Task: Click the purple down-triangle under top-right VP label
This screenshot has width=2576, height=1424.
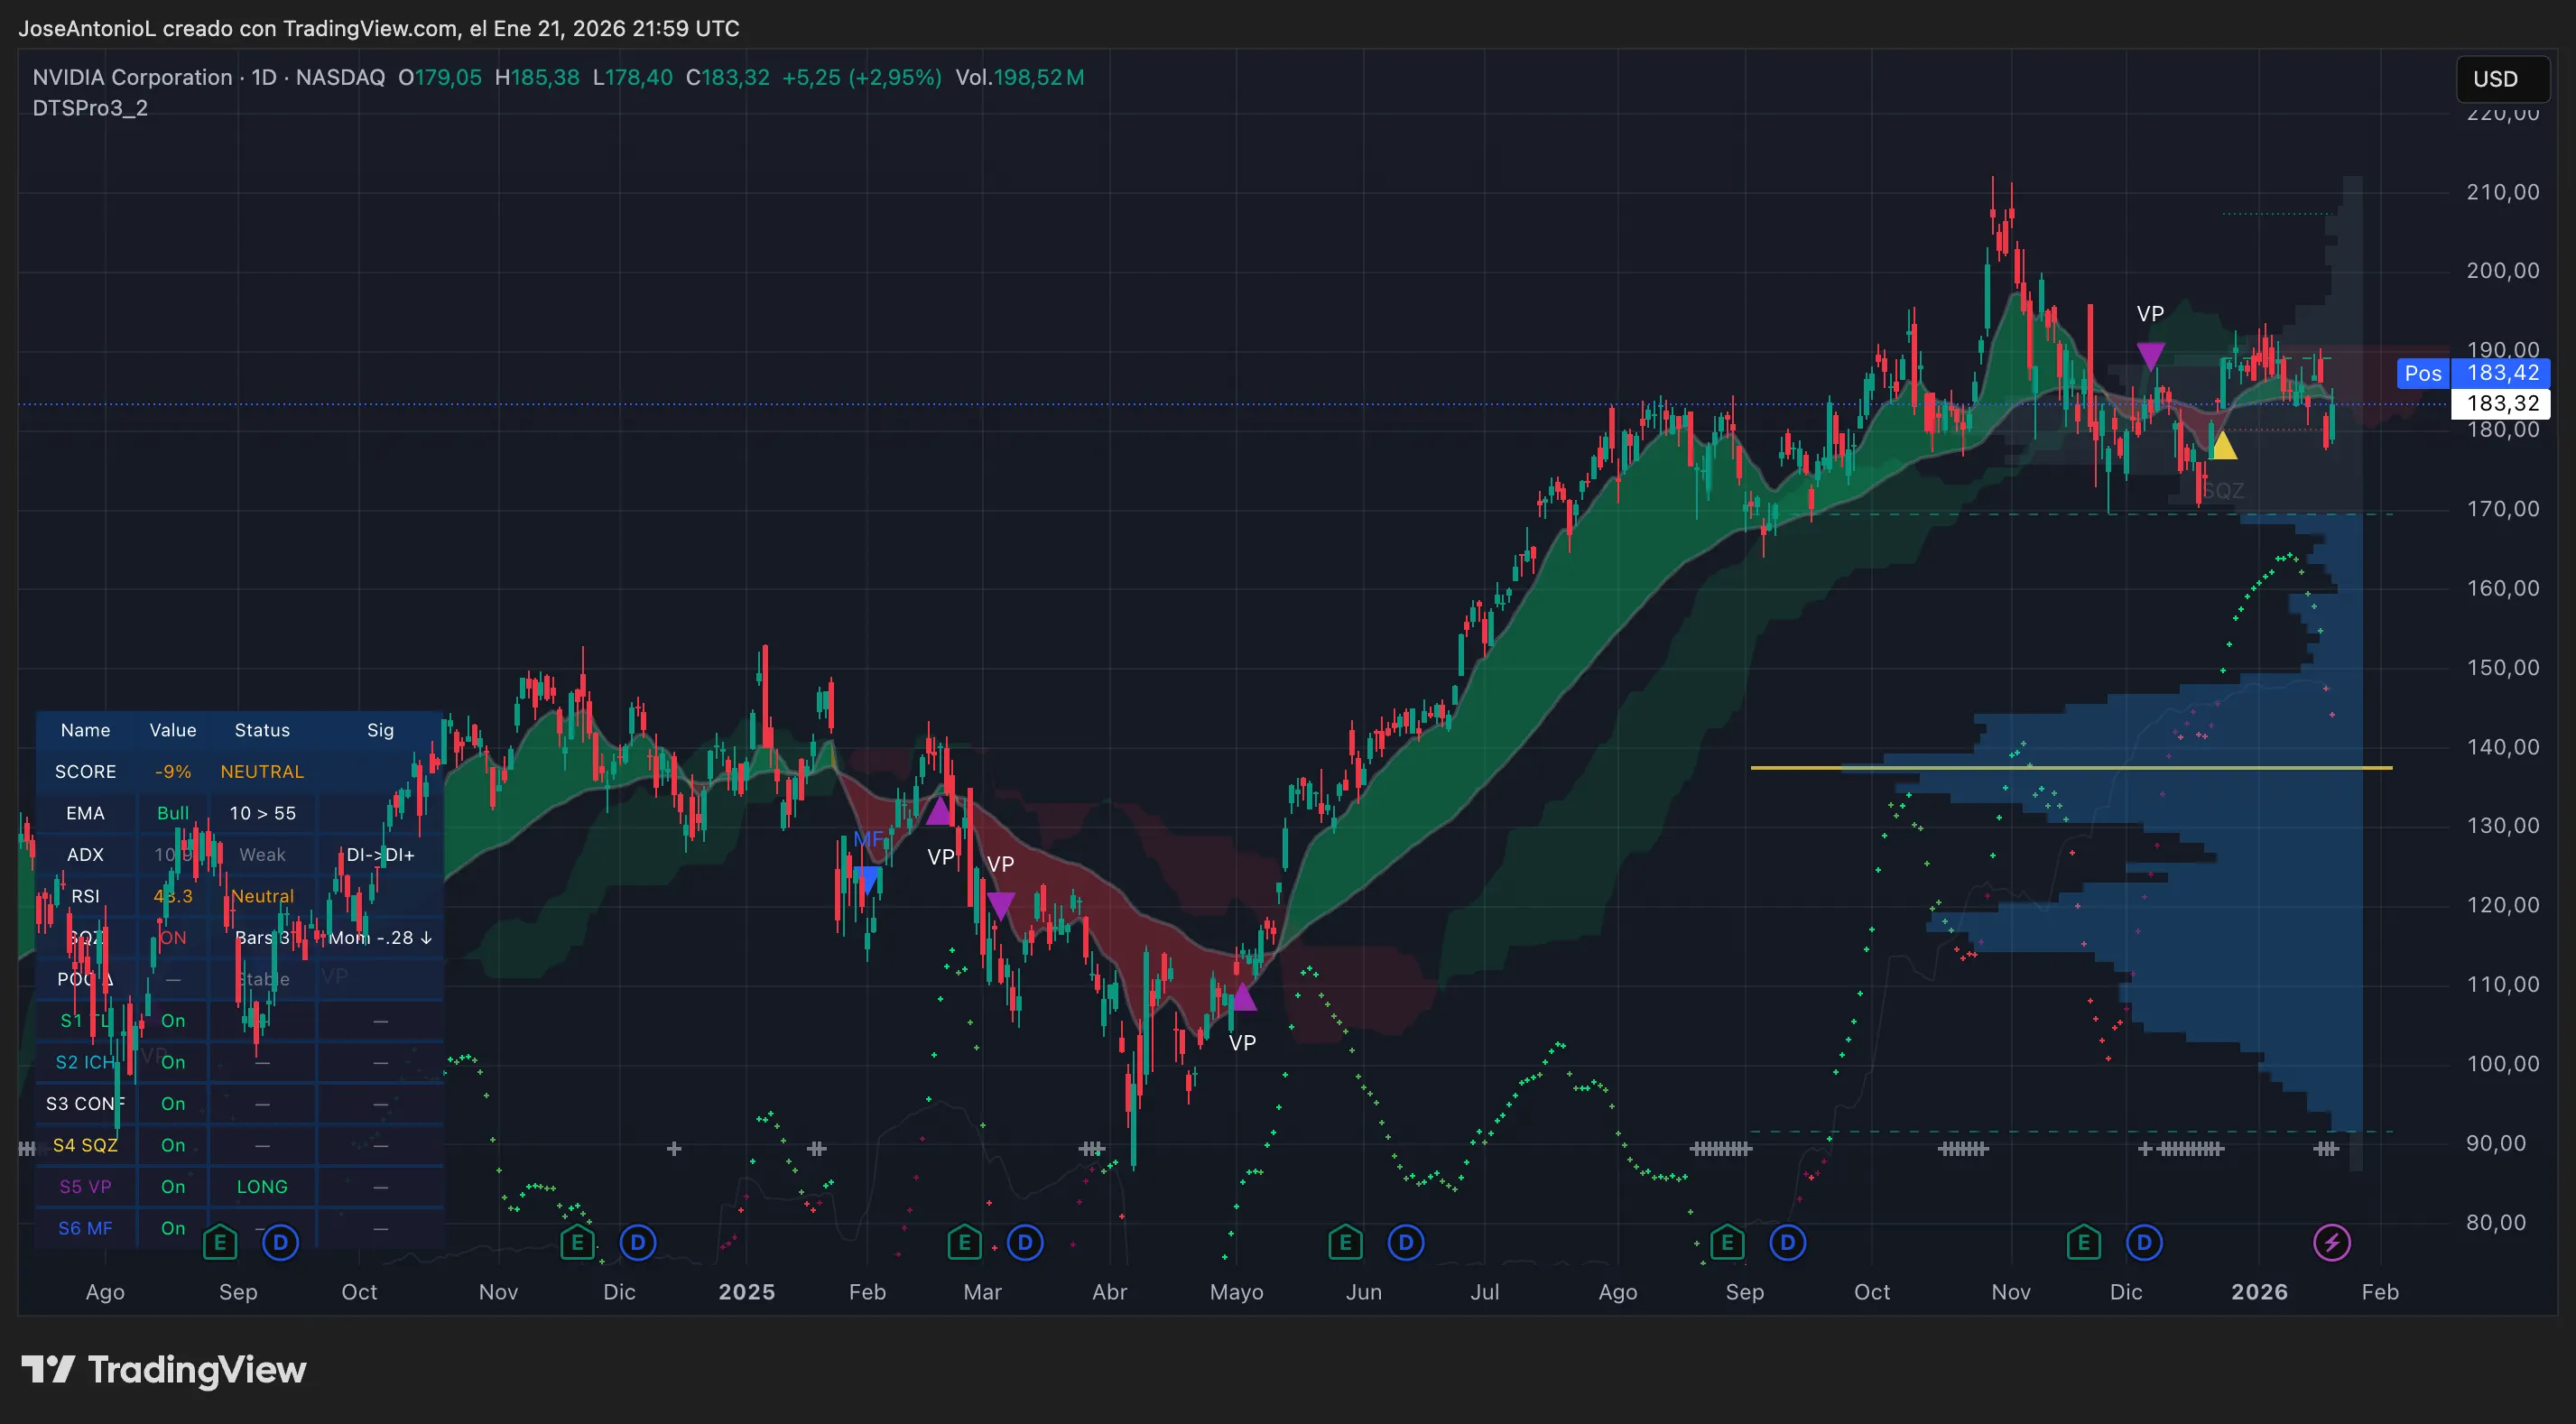Action: (2150, 354)
